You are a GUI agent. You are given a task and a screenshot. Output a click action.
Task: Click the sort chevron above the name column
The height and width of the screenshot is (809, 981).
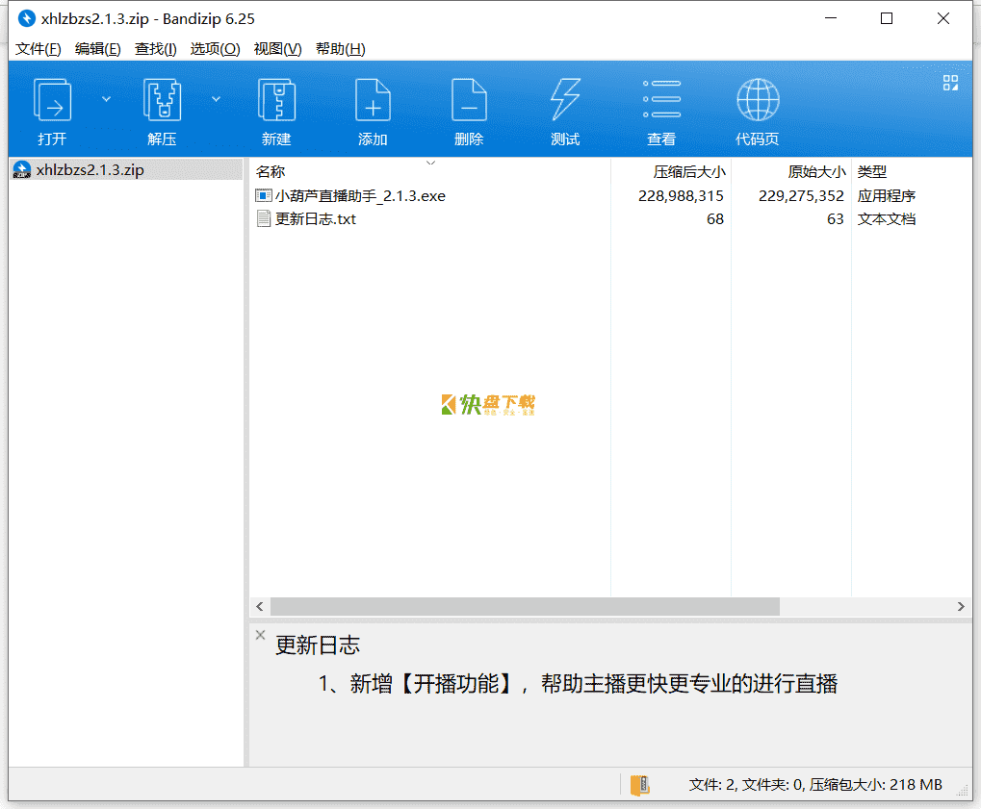click(x=430, y=163)
